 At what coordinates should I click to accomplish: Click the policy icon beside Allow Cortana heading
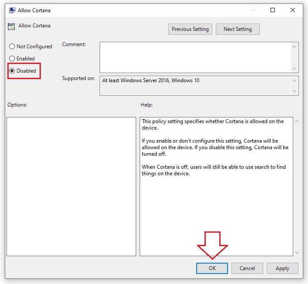coord(12,26)
